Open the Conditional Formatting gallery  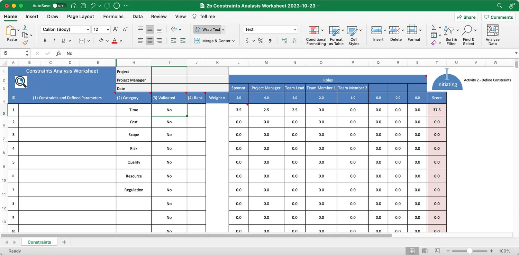pos(316,35)
